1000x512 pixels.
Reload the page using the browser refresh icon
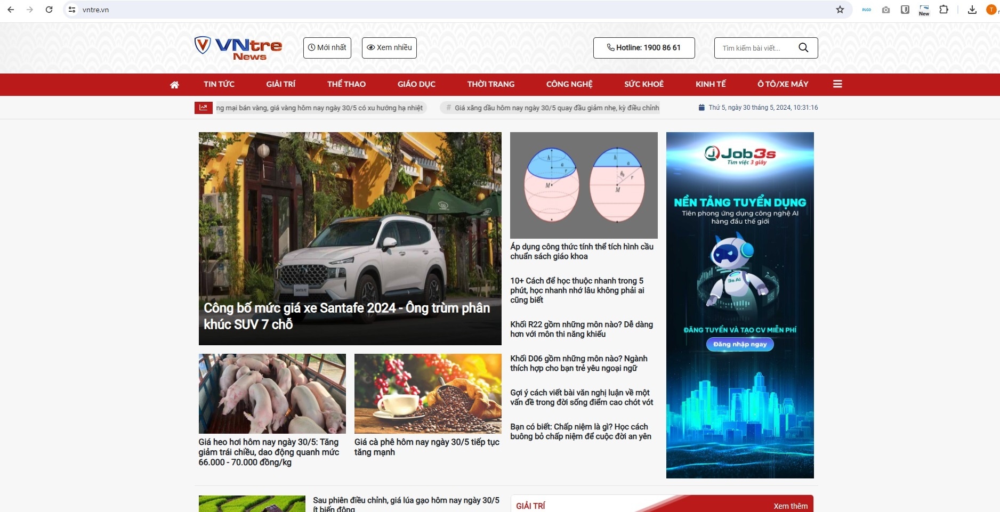[x=49, y=10]
